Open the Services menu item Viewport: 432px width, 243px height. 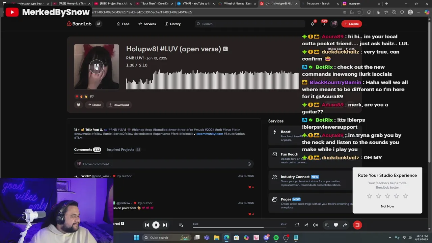[147, 24]
